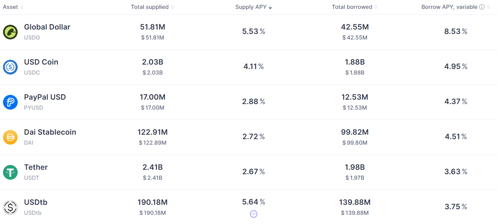
Task: Open the PayPal USD asset details
Action: [x=45, y=97]
